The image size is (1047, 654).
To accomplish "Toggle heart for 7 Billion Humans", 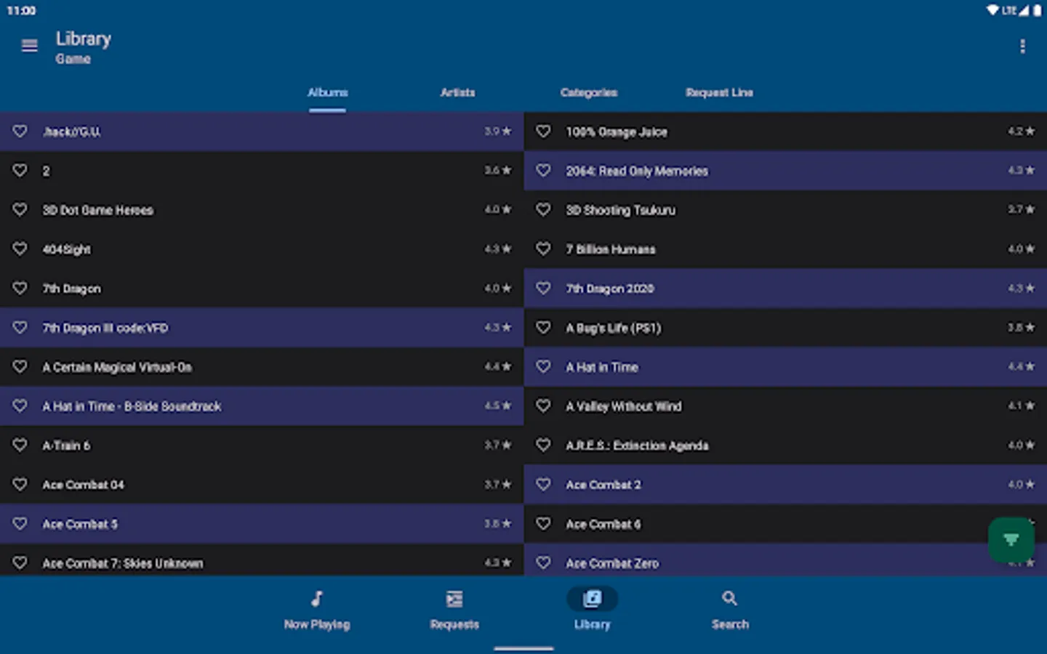I will pos(543,249).
